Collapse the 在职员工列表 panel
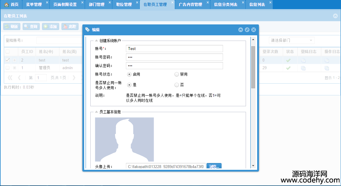This screenshot has height=186, width=341. tap(335, 16)
